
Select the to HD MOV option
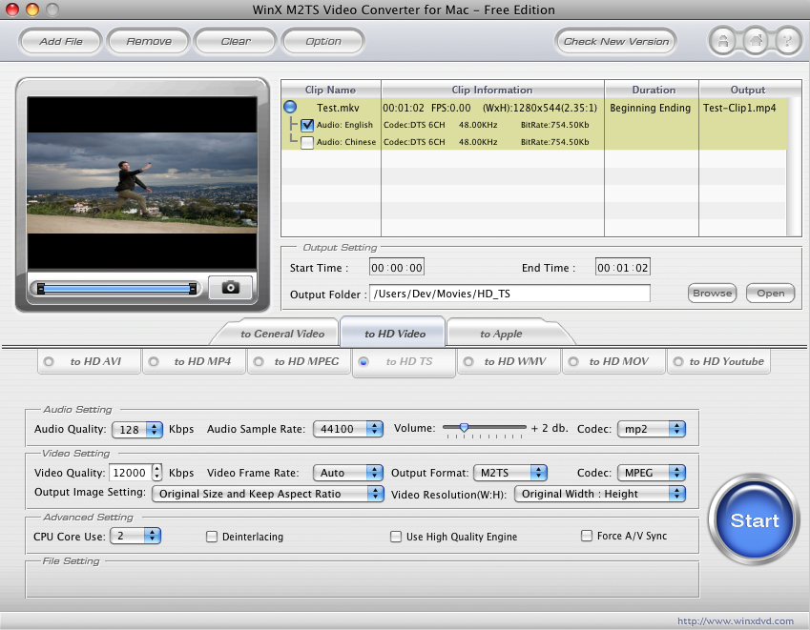pos(613,361)
